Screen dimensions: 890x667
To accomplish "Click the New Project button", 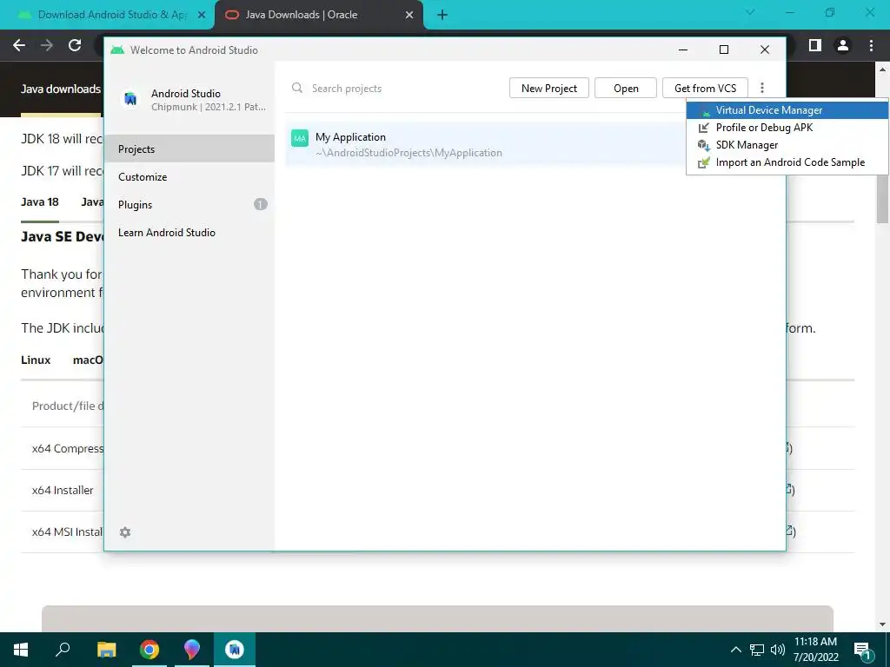I will coord(549,88).
